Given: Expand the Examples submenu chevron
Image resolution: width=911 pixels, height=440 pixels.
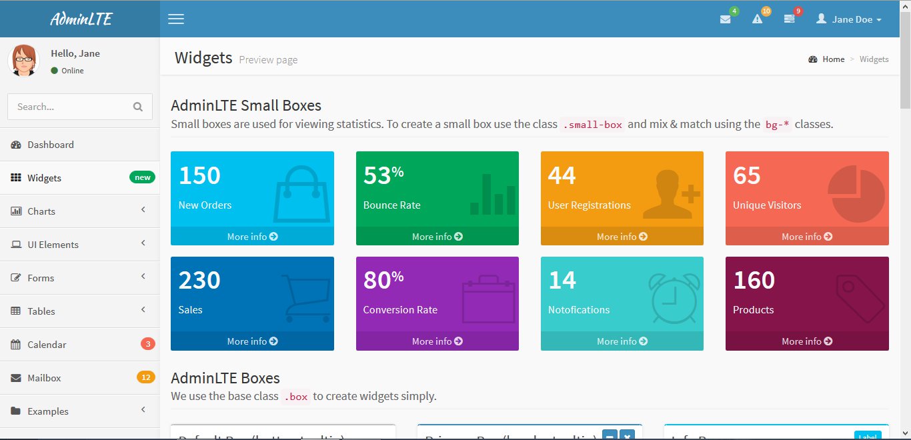Looking at the screenshot, I should pyautogui.click(x=143, y=410).
